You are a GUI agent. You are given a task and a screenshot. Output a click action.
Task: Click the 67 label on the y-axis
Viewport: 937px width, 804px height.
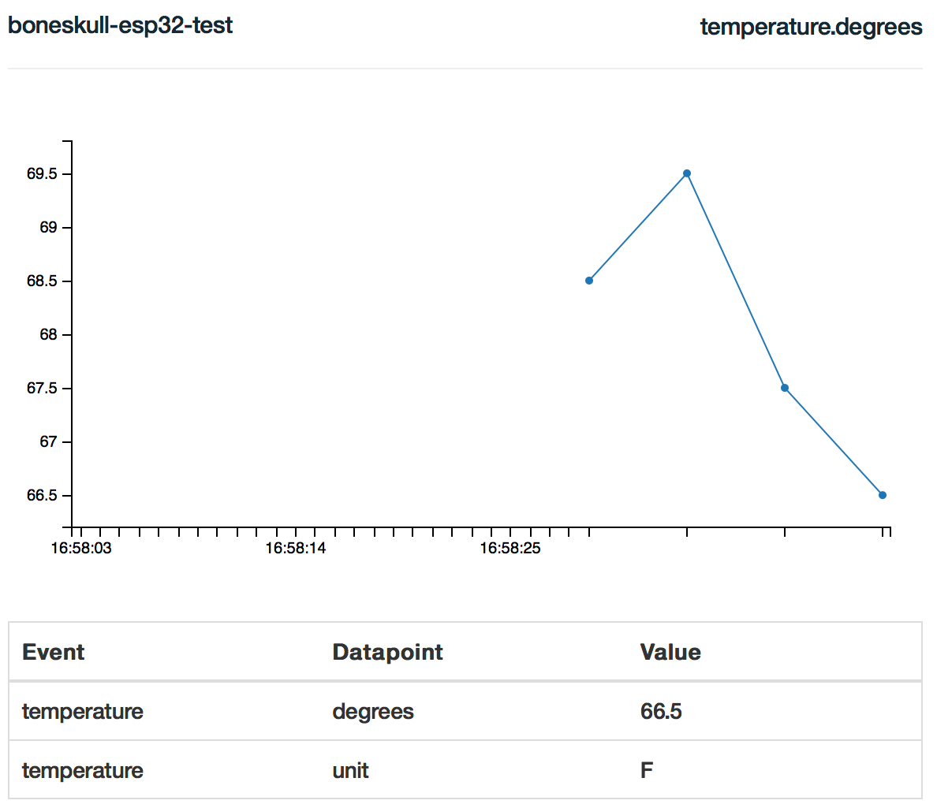(49, 442)
